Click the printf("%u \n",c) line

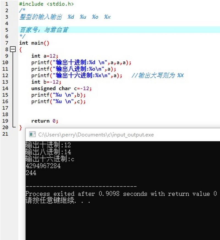point(58,101)
